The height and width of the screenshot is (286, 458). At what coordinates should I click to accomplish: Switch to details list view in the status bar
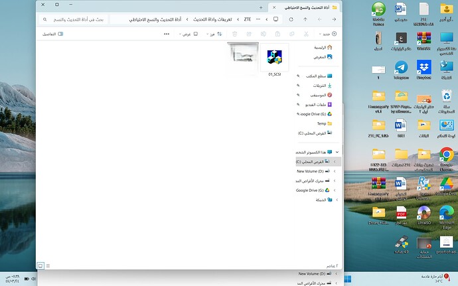point(48,265)
